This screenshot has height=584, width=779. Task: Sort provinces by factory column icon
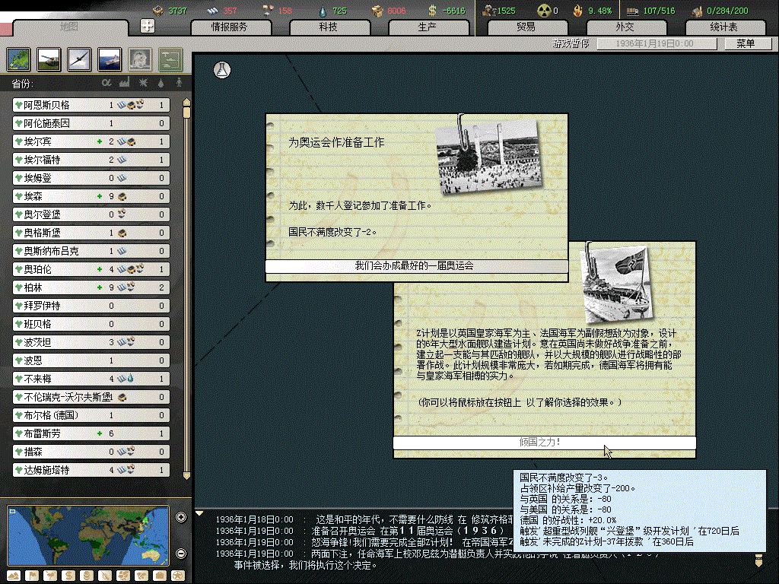pyautogui.click(x=125, y=82)
